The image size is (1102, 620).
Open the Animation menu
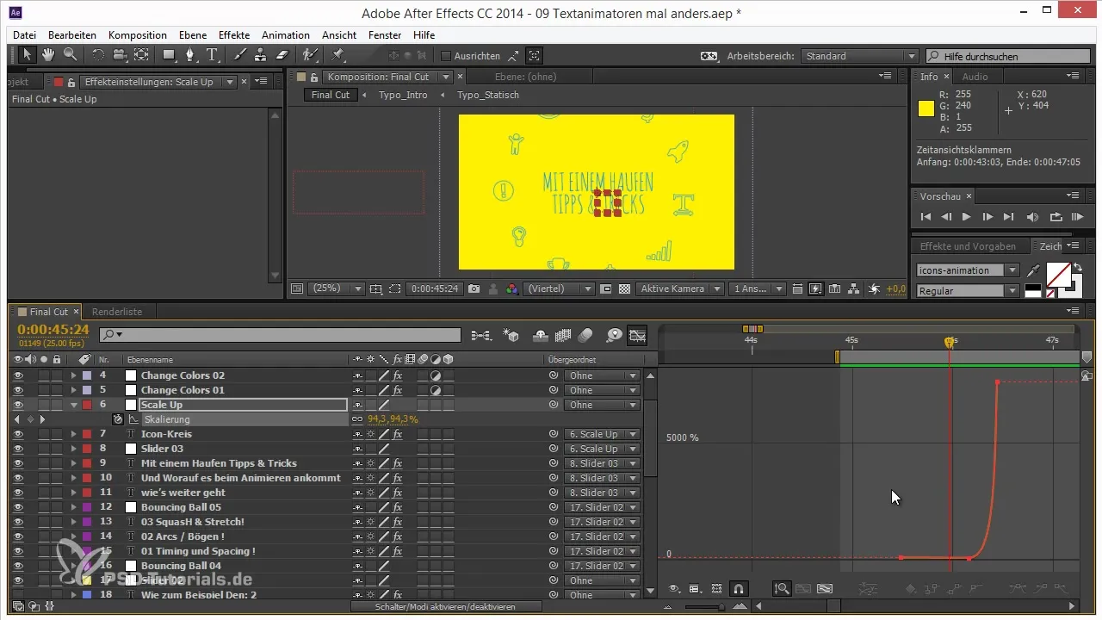[286, 35]
